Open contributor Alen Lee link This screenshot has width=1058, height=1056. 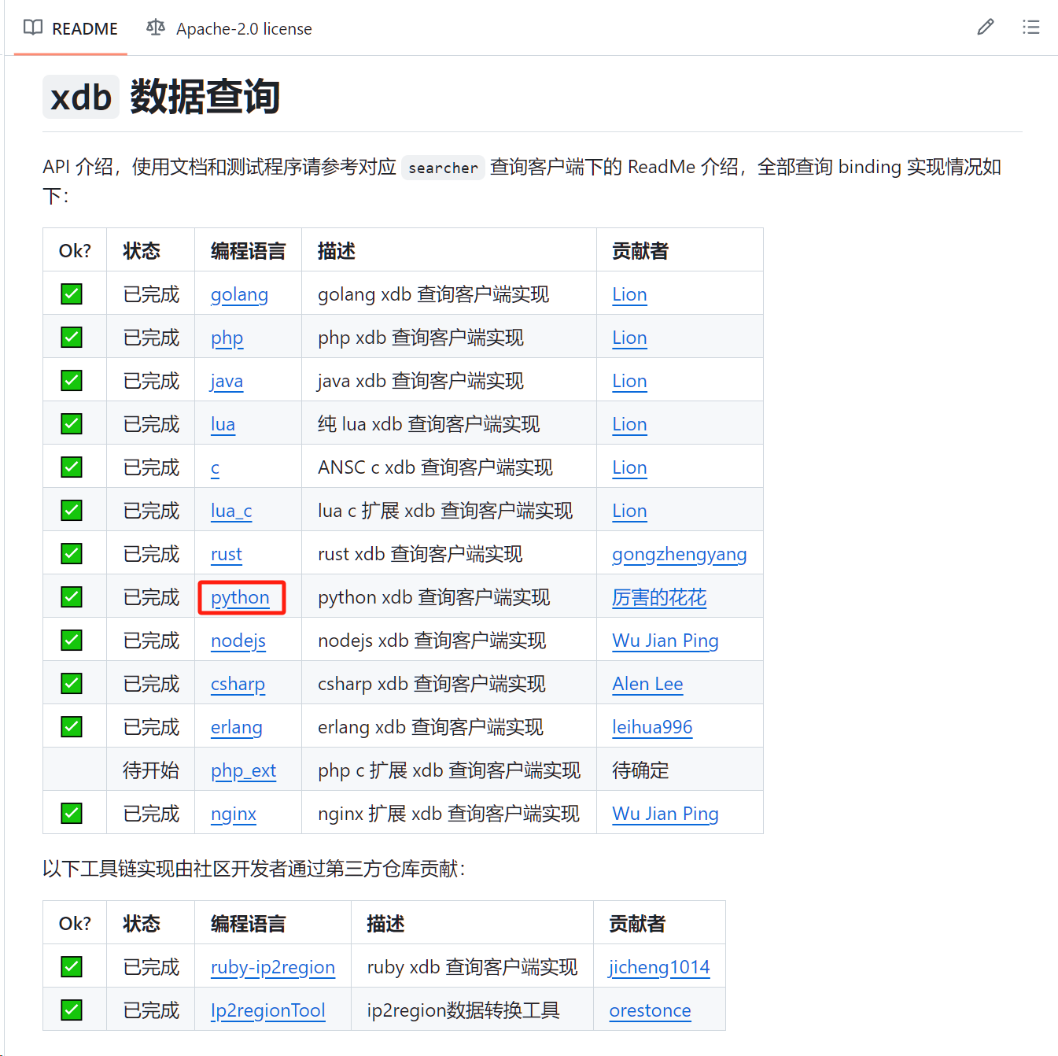[x=647, y=684]
